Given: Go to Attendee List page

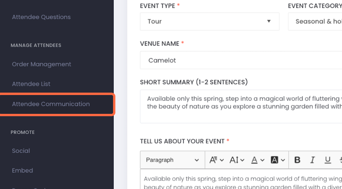Looking at the screenshot, I should point(31,84).
